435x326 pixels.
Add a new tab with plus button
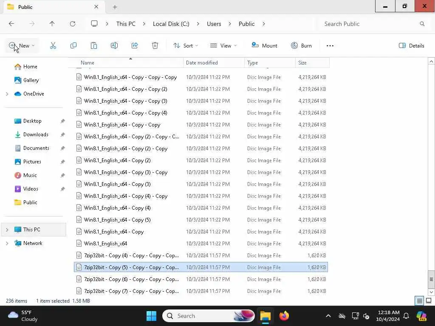coord(115,7)
